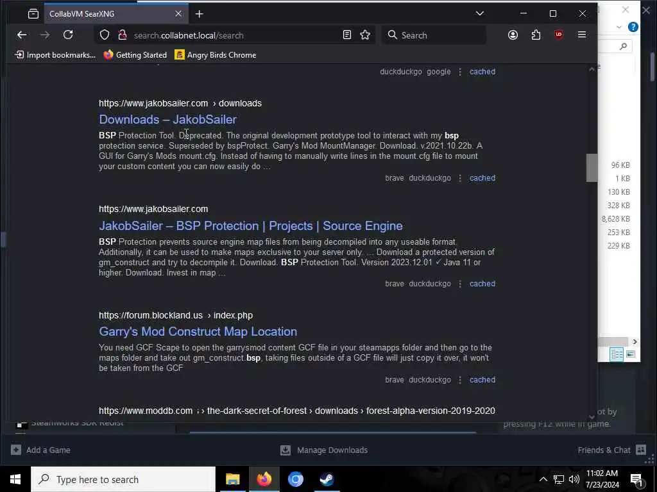Open the Angry Birds Chrome bookmark
Viewport: 657px width, 492px height.
216,55
